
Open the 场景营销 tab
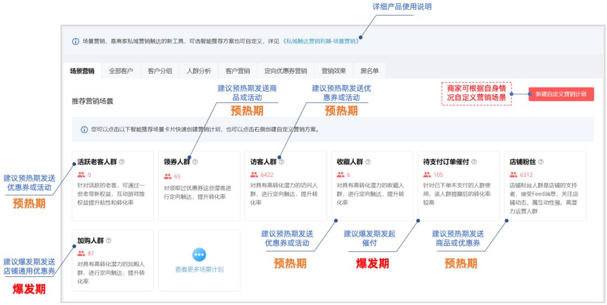point(82,71)
